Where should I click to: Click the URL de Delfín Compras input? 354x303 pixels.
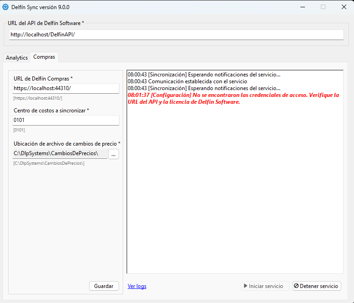pos(66,88)
